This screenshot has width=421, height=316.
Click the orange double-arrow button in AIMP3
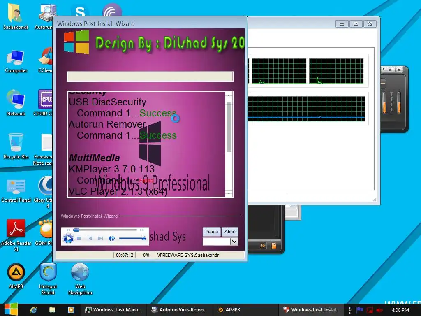[262, 245]
